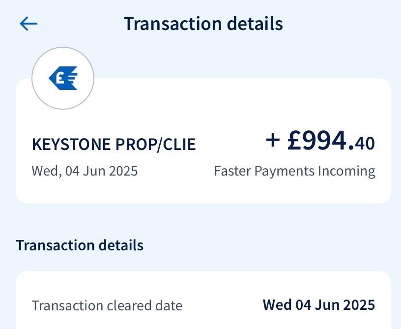Select the page title 'Transaction details' in header

click(203, 24)
